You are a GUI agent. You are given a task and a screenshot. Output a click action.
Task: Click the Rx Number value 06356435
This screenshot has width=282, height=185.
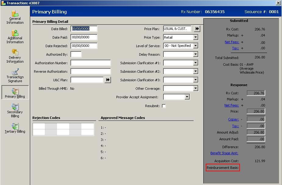point(215,12)
